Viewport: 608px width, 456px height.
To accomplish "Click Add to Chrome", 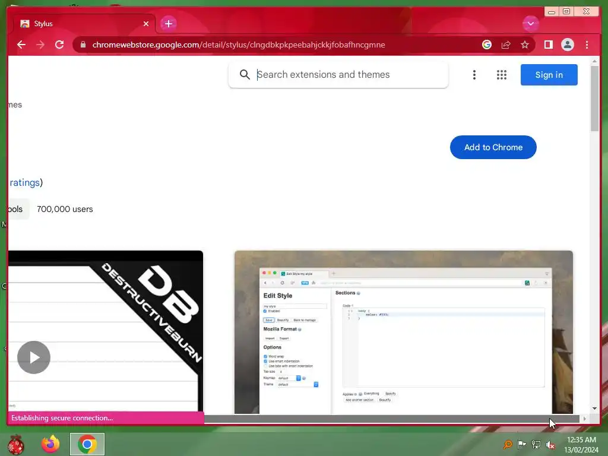I will point(493,147).
